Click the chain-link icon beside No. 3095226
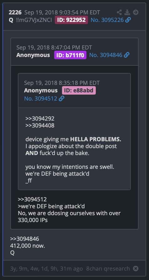Viewport: 149px width, 280px height. pos(128,20)
